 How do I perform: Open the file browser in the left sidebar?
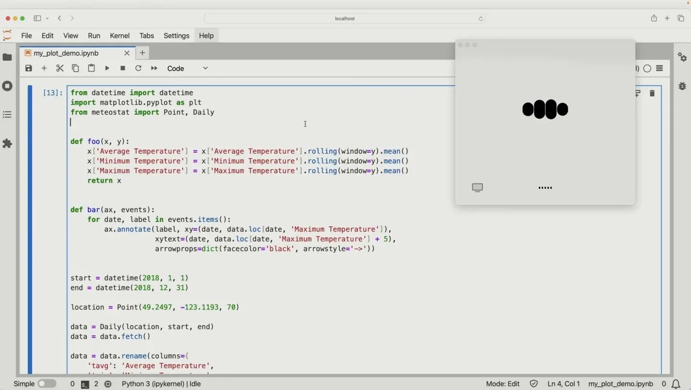click(x=7, y=57)
